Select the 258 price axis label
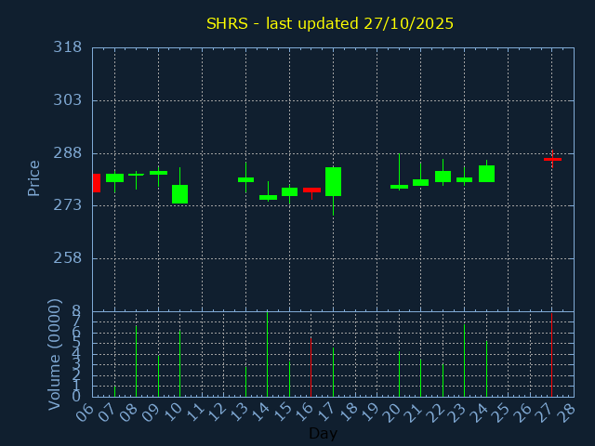Image resolution: width=595 pixels, height=446 pixels. 67,257
